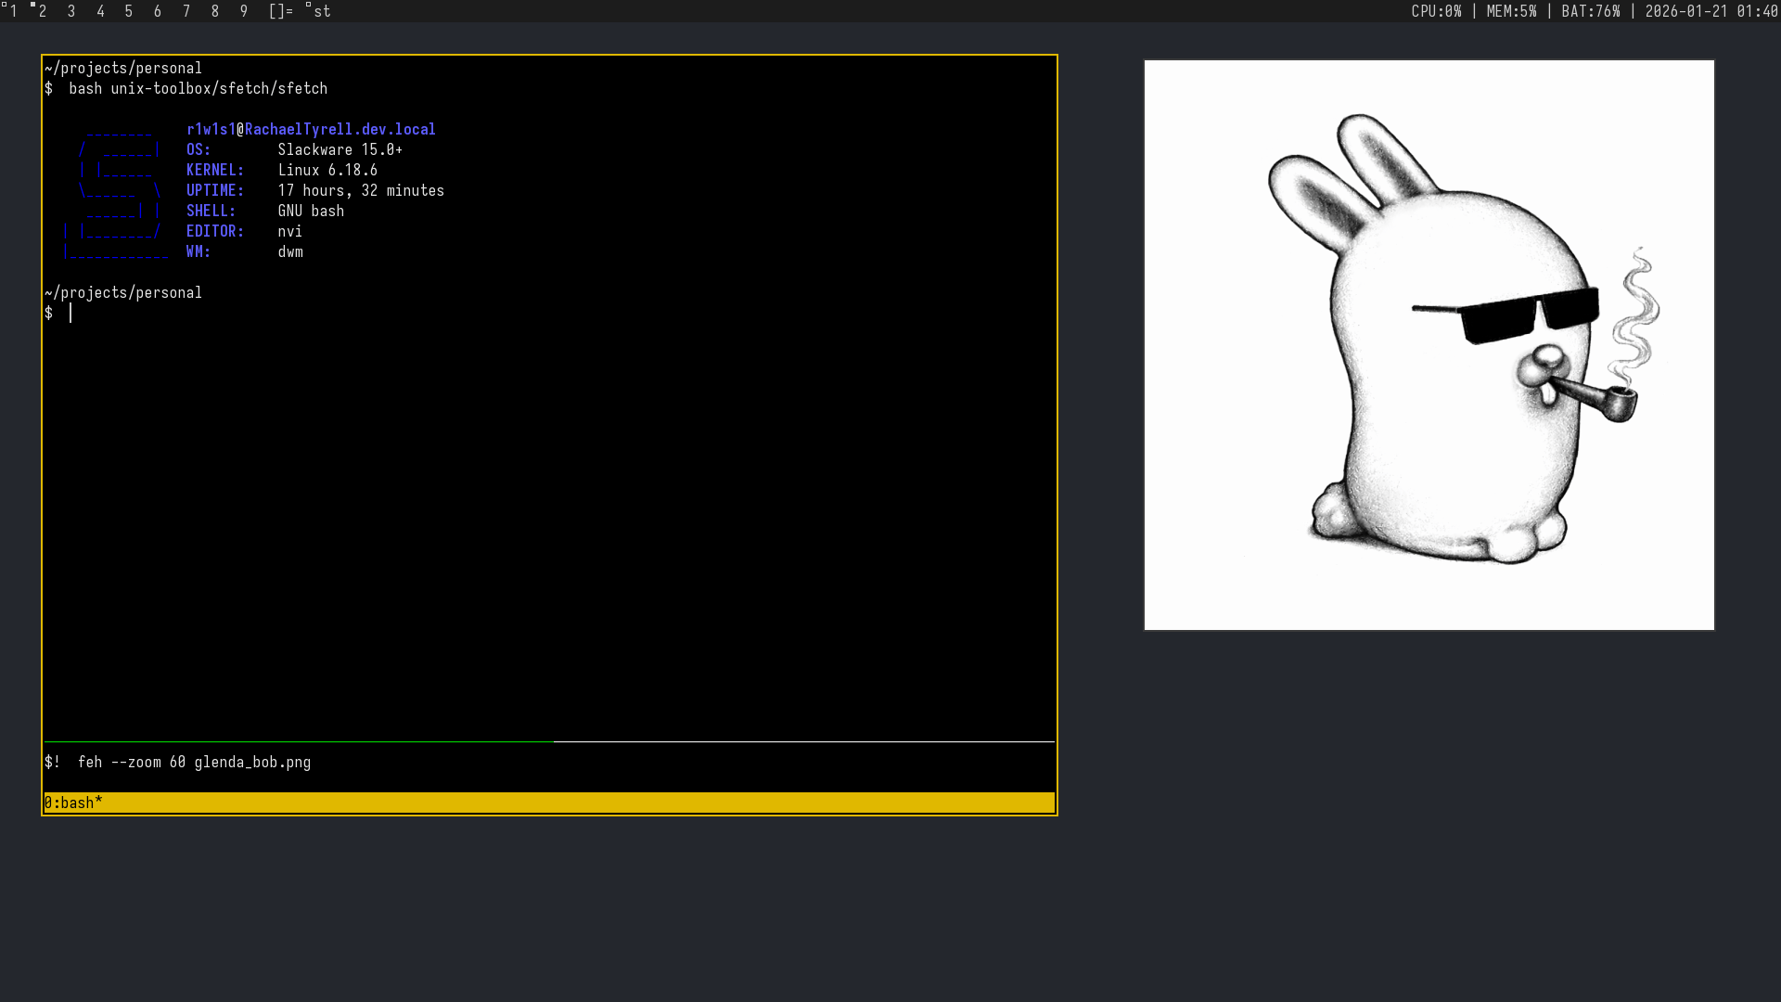Click the st window title

click(x=321, y=11)
